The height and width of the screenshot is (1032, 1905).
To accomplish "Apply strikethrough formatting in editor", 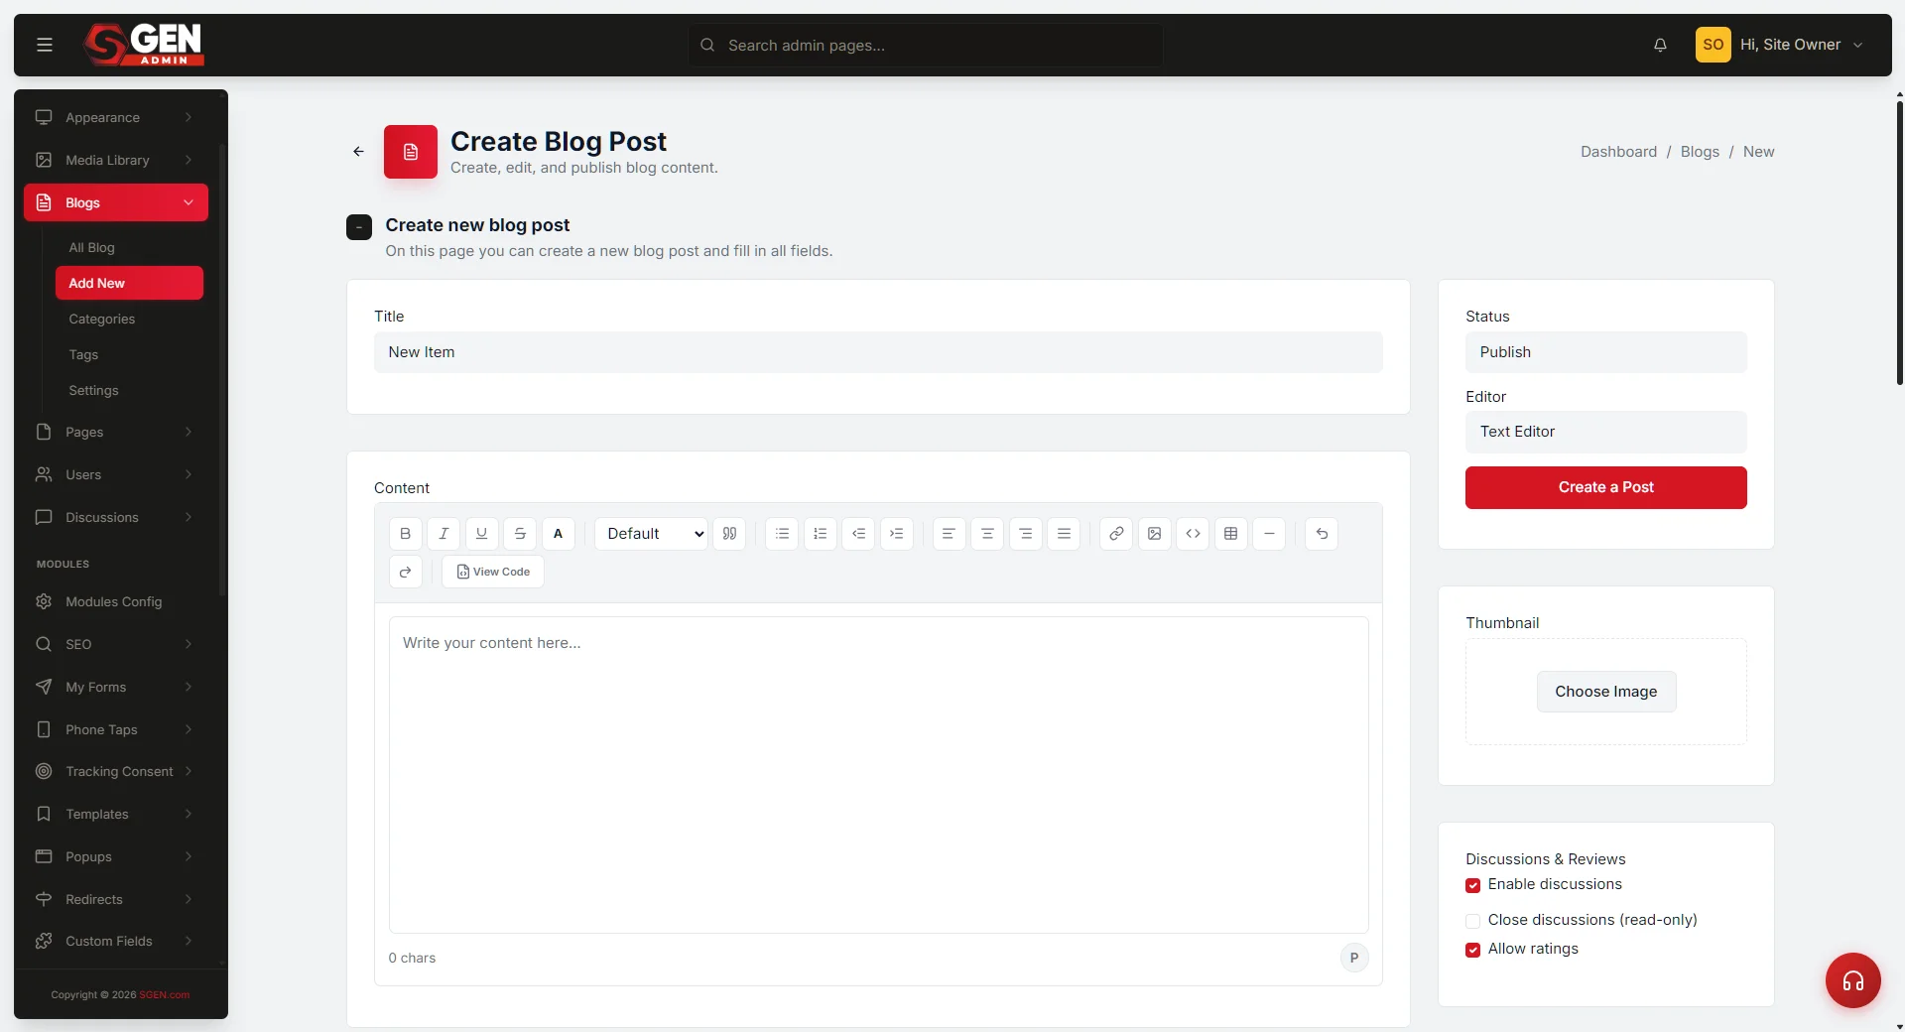I will (520, 534).
